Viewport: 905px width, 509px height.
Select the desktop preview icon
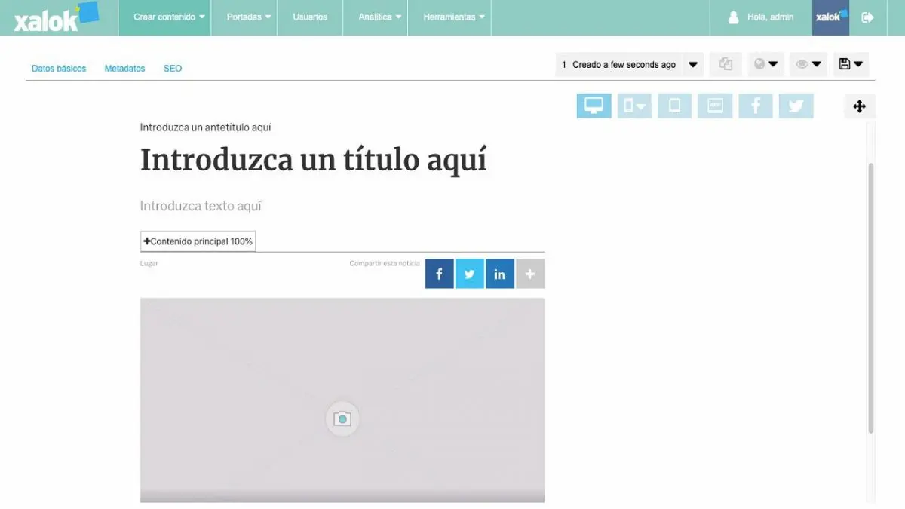(x=594, y=106)
